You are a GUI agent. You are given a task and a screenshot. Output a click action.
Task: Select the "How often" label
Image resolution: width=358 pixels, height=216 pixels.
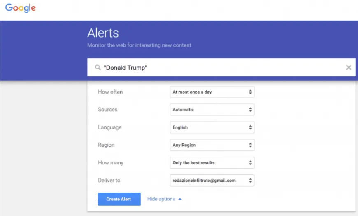(x=110, y=92)
